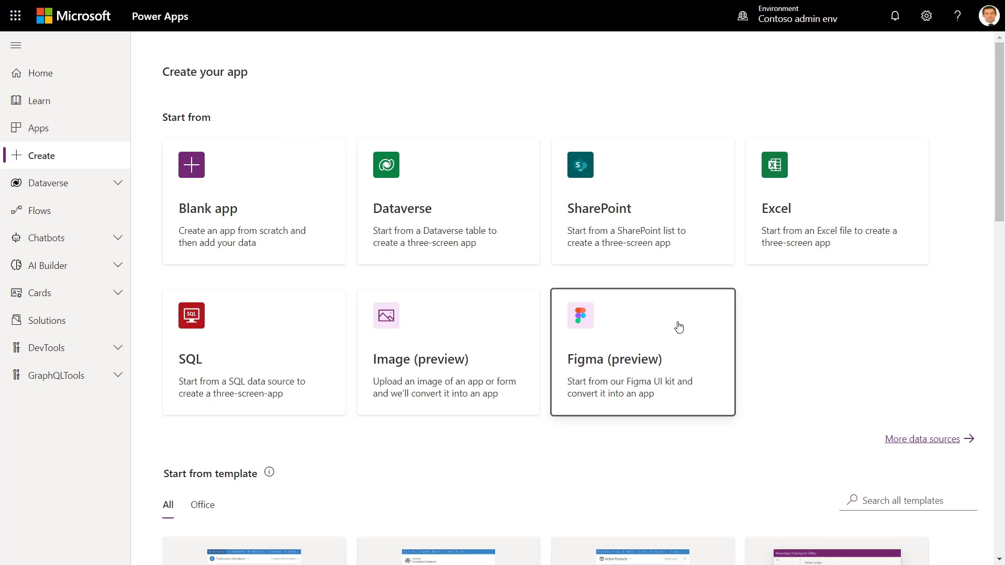1005x565 pixels.
Task: Click the Flows icon in sidebar
Action: pyautogui.click(x=16, y=210)
